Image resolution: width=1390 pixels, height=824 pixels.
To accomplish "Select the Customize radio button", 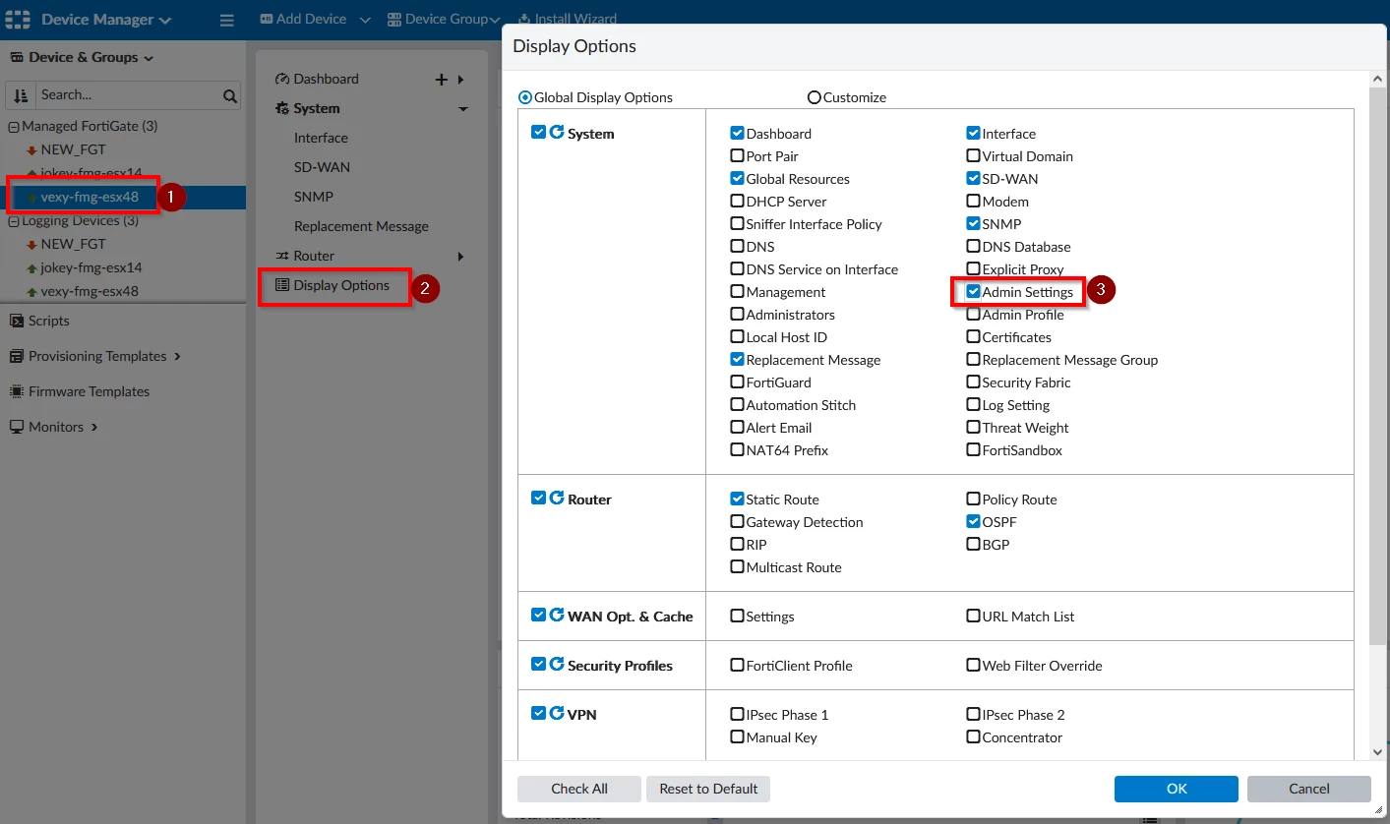I will (815, 97).
